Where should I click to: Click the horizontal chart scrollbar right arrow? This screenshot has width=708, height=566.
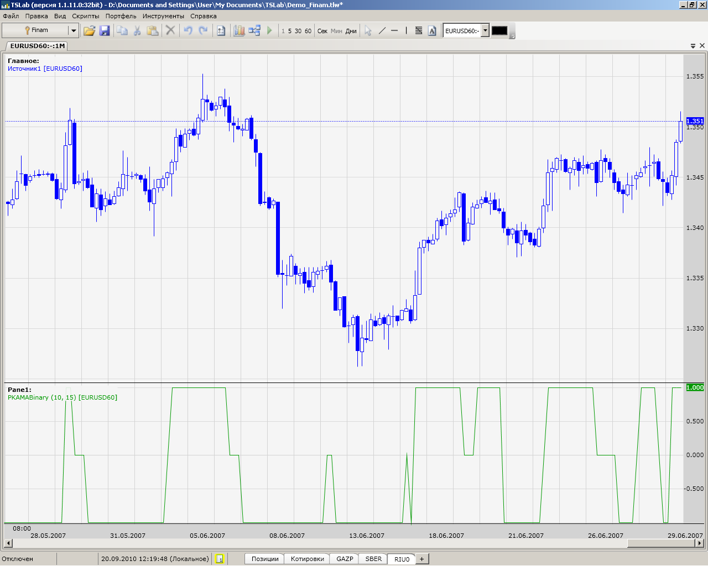click(x=699, y=543)
